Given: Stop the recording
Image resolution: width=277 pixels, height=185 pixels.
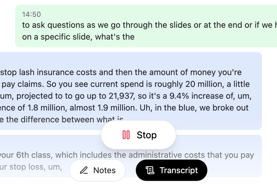Looking at the screenshot, I should pos(138,135).
